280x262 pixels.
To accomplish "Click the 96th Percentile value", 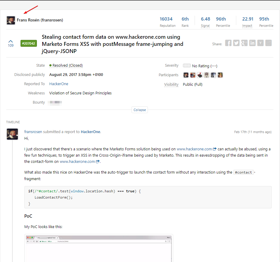I will pos(221,19).
